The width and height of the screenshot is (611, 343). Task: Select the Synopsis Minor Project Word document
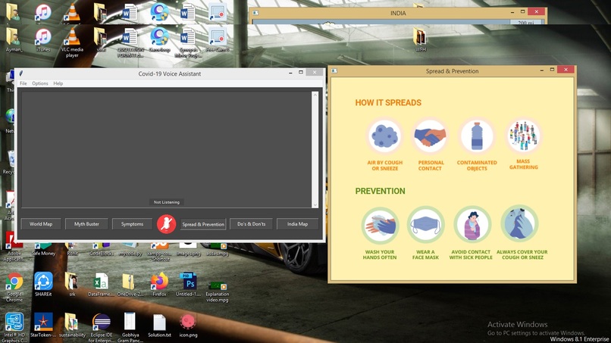[188, 43]
